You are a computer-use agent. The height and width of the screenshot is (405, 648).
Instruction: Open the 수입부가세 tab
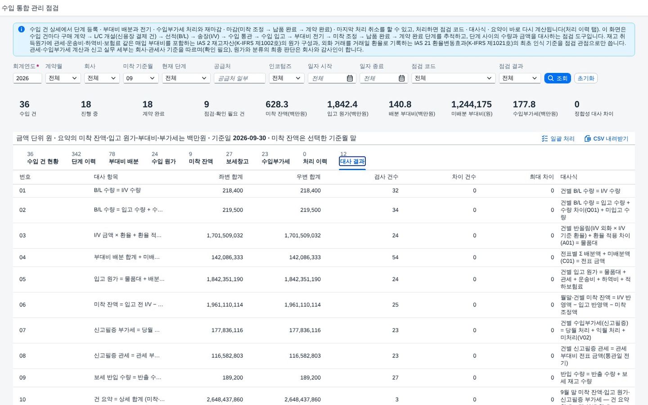click(276, 158)
